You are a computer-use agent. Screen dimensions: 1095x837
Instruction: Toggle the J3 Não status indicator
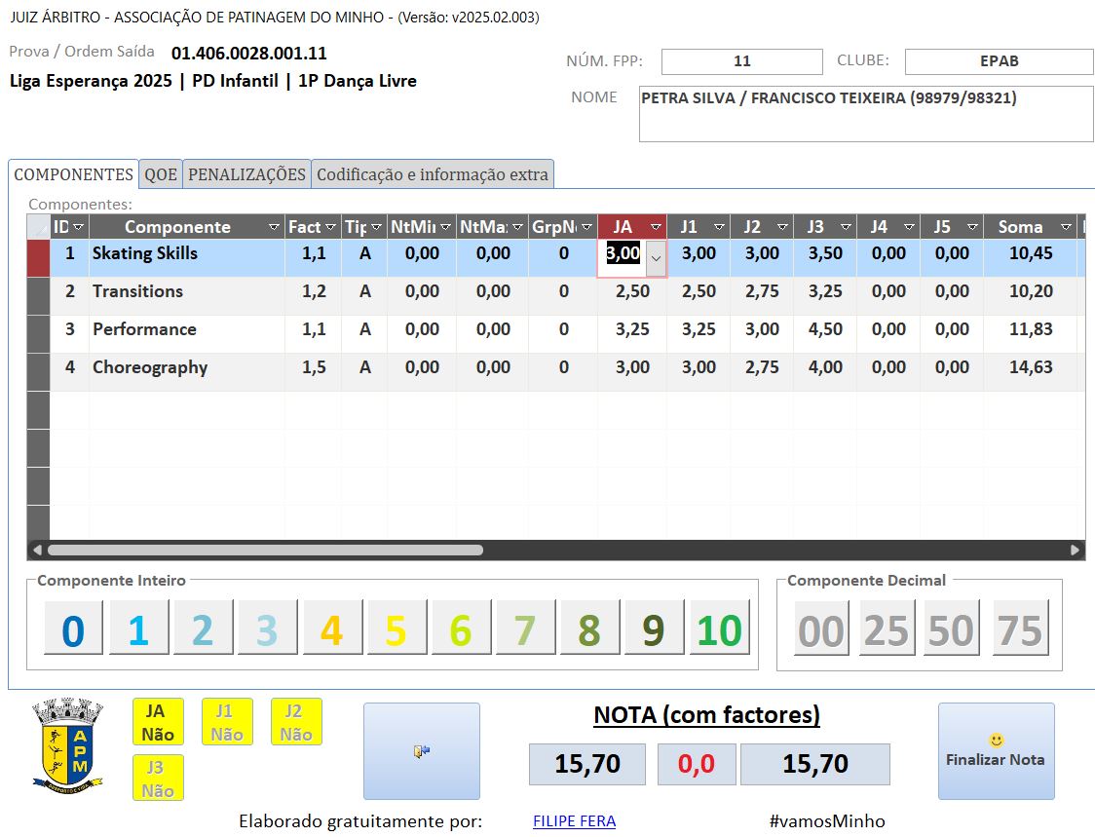[x=157, y=779]
